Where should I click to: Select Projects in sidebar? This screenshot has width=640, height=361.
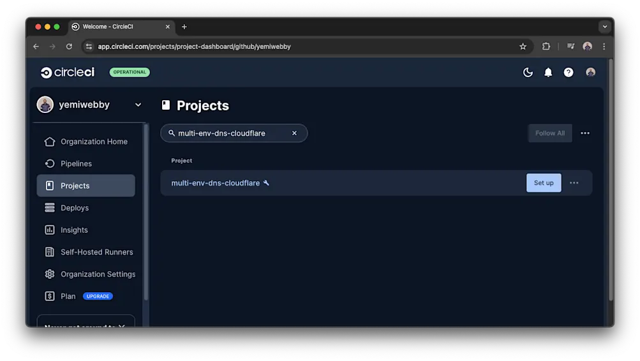[86, 186]
